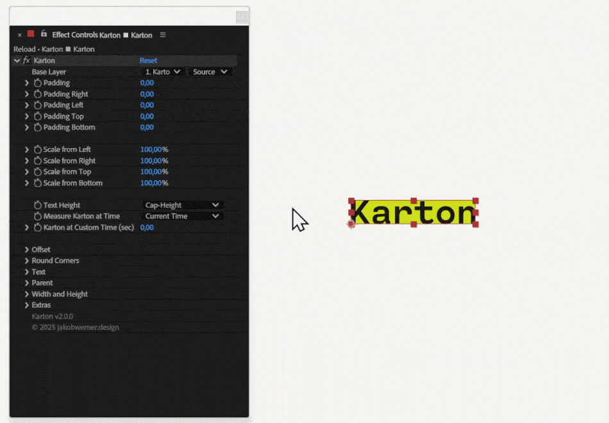
Task: Click stopwatch for Scale from Left
Action: (x=38, y=150)
